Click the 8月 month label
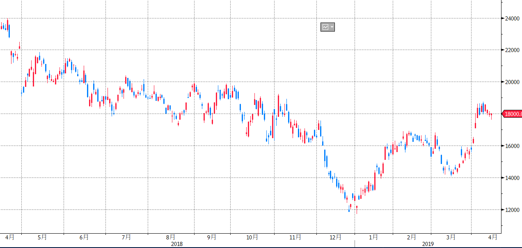 tap(171, 237)
